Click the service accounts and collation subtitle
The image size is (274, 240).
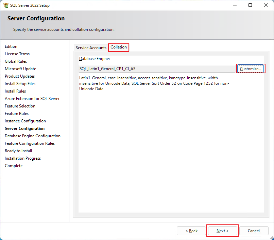(x=64, y=29)
